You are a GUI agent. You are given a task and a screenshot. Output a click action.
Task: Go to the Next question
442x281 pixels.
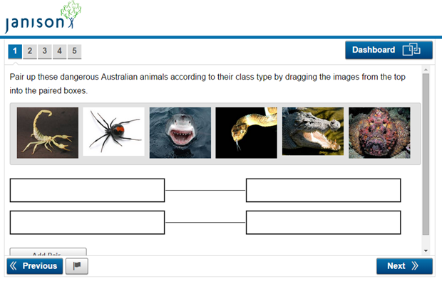tap(404, 266)
